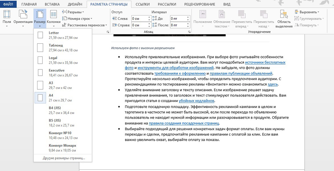Click the После spacing icon
Image resolution: width=334 pixels, height=171 pixels.
155,25
